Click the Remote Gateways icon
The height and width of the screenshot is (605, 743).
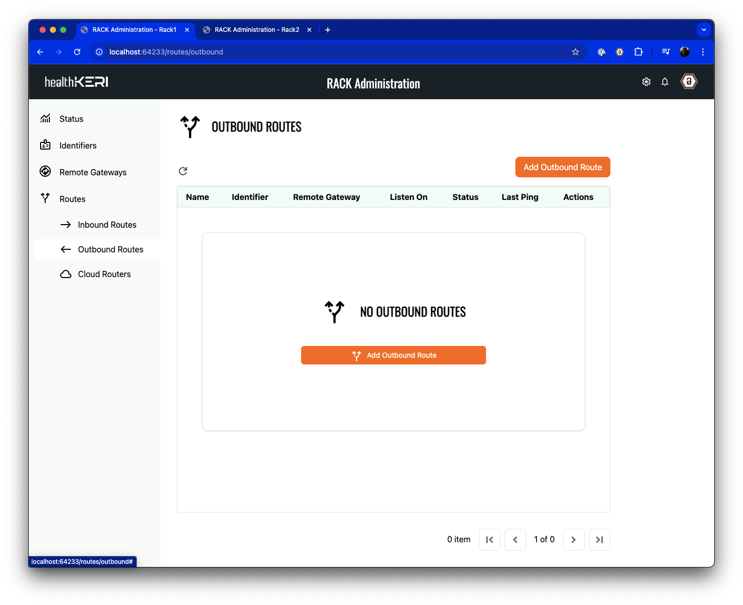(45, 172)
